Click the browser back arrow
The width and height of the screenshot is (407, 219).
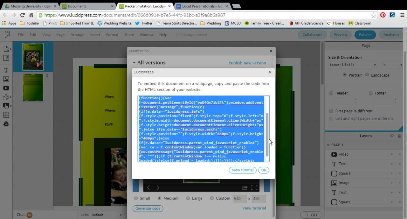(5, 15)
